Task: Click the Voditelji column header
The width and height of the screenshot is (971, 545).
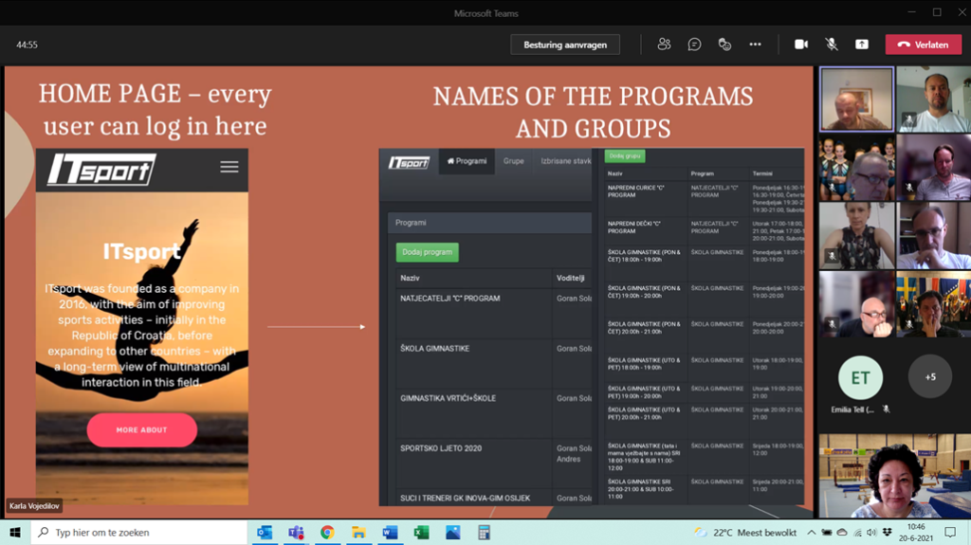Action: (570, 278)
